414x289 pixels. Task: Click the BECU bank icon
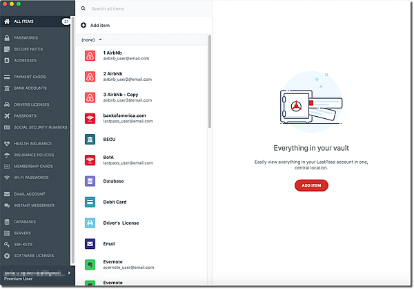90,140
